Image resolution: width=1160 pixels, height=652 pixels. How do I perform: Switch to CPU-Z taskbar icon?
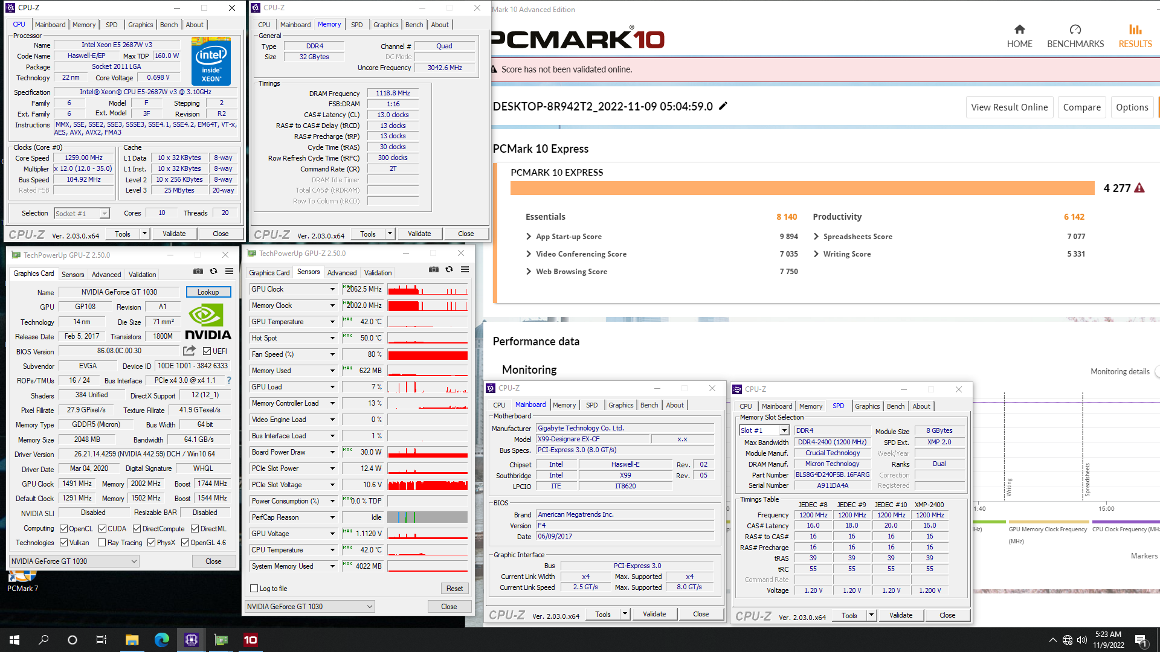pos(192,640)
